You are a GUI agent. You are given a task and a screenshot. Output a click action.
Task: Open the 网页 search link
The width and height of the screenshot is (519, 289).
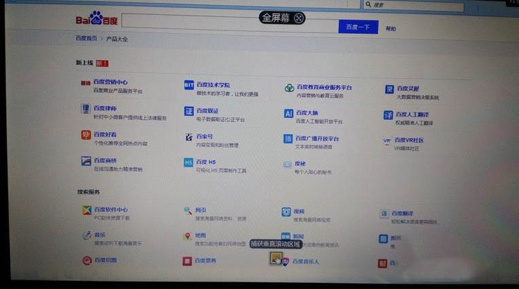click(x=201, y=210)
